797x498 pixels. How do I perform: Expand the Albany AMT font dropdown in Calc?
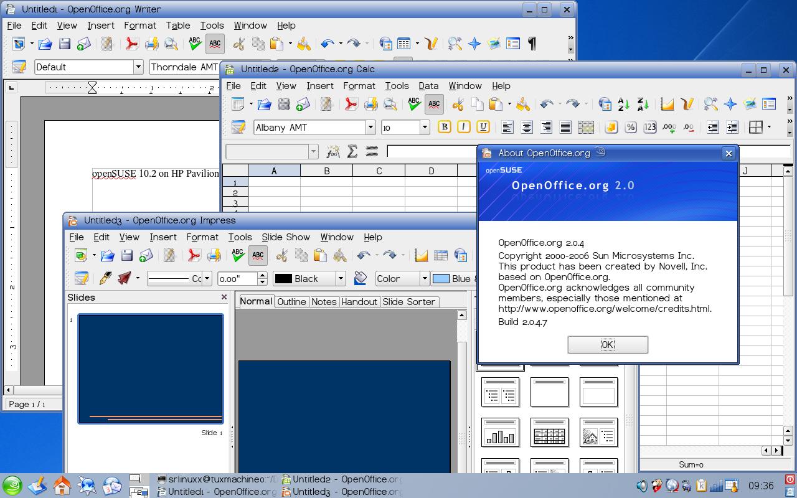pyautogui.click(x=370, y=127)
